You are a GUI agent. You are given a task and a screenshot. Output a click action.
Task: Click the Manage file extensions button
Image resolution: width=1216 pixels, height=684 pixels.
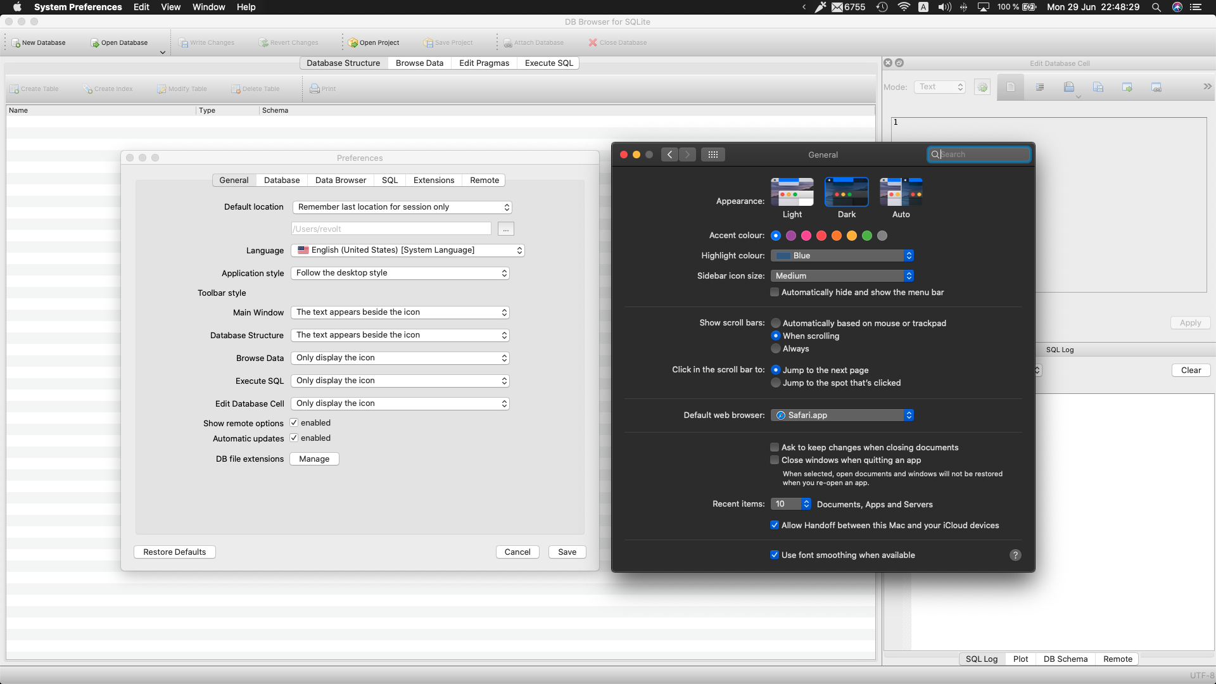(314, 459)
